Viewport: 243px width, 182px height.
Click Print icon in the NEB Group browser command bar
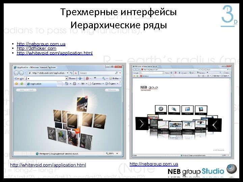click(x=208, y=76)
